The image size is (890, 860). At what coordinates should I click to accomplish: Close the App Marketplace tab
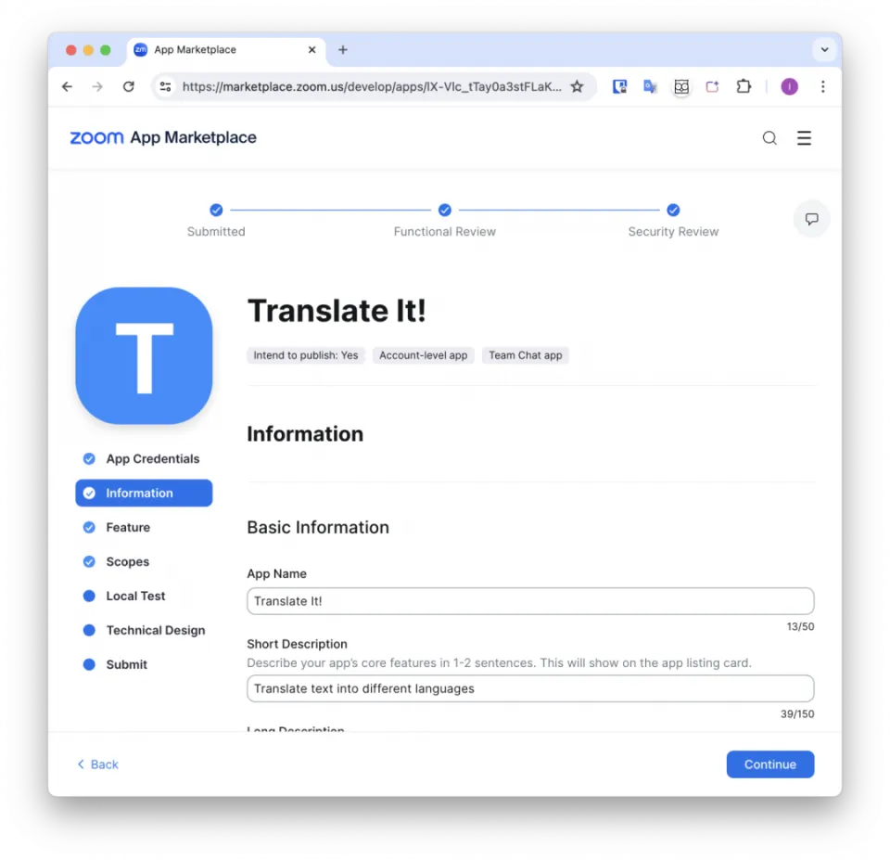click(x=311, y=50)
